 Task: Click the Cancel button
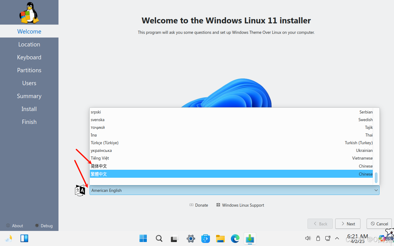379,224
